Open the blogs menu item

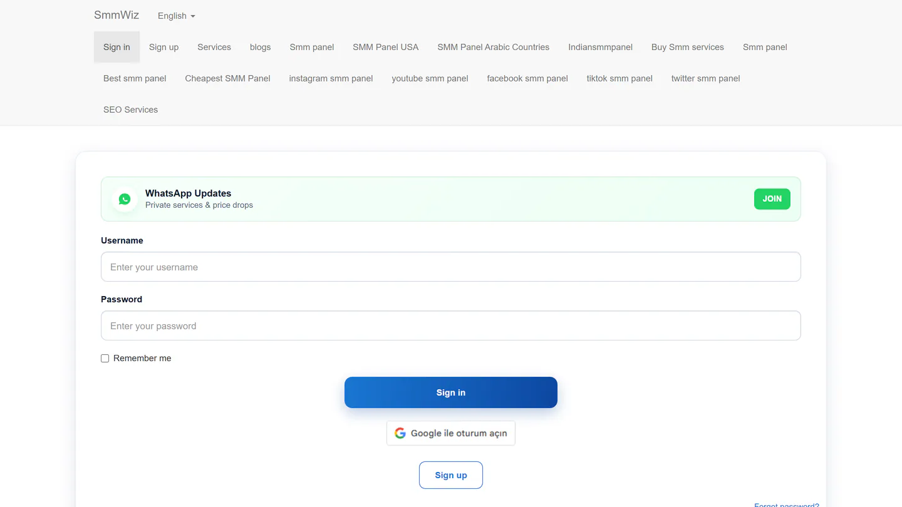pyautogui.click(x=260, y=47)
